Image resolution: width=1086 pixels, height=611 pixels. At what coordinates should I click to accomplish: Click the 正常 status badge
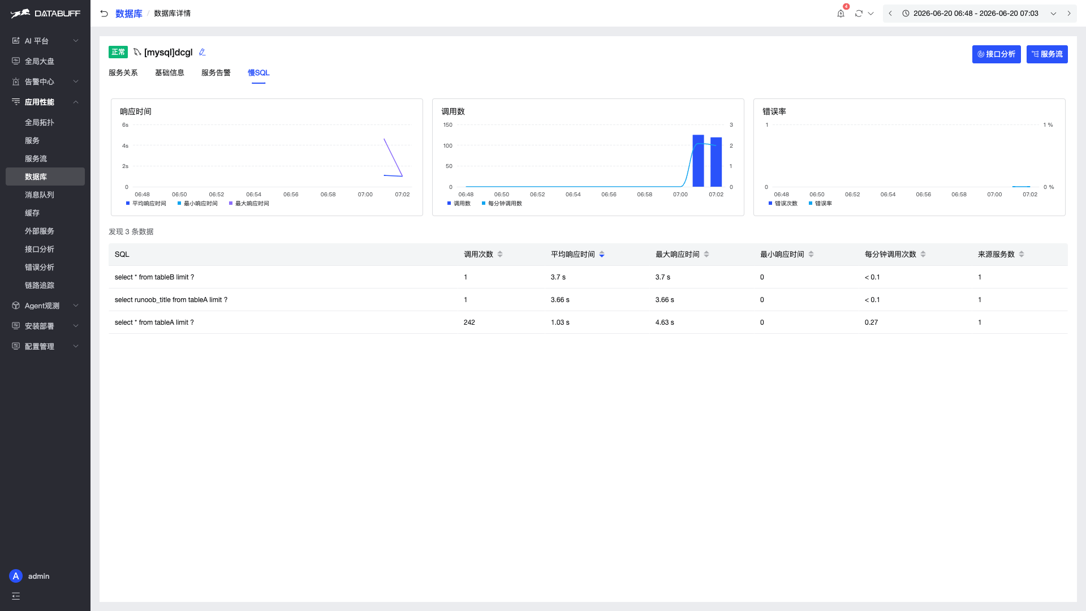(118, 52)
